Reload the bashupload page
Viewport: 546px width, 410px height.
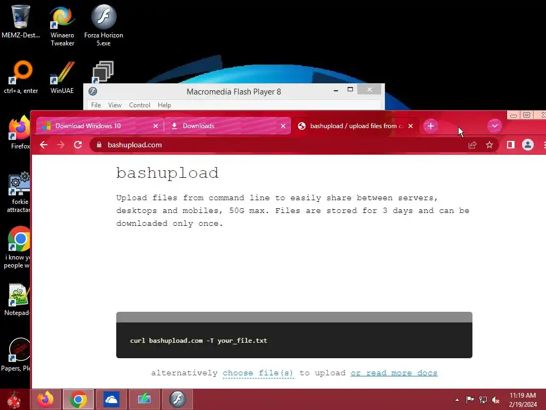[x=78, y=145]
